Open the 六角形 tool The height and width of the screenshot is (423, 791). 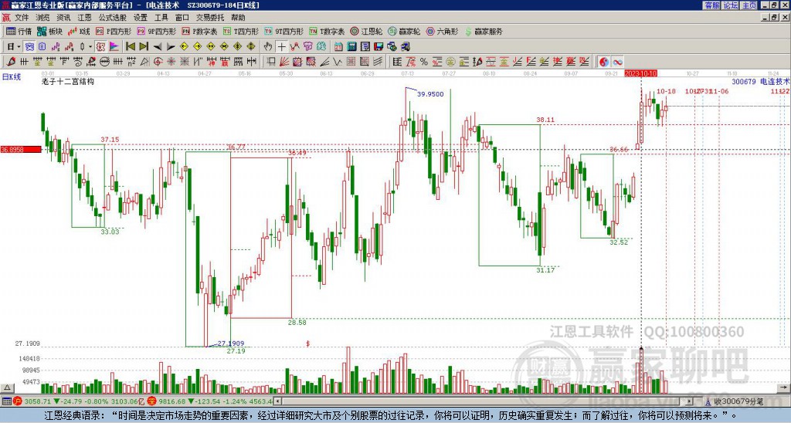click(x=443, y=31)
